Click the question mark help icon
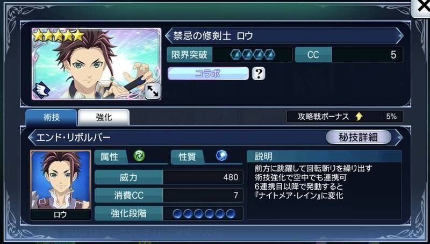The height and width of the screenshot is (244, 430). [x=259, y=74]
